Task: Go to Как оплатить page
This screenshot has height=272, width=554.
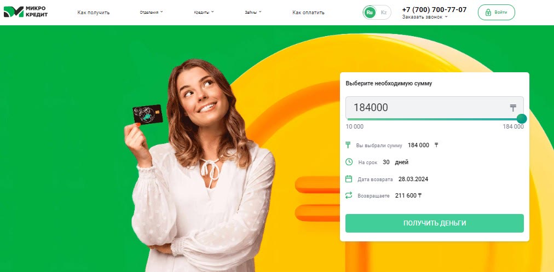Action: tap(308, 13)
